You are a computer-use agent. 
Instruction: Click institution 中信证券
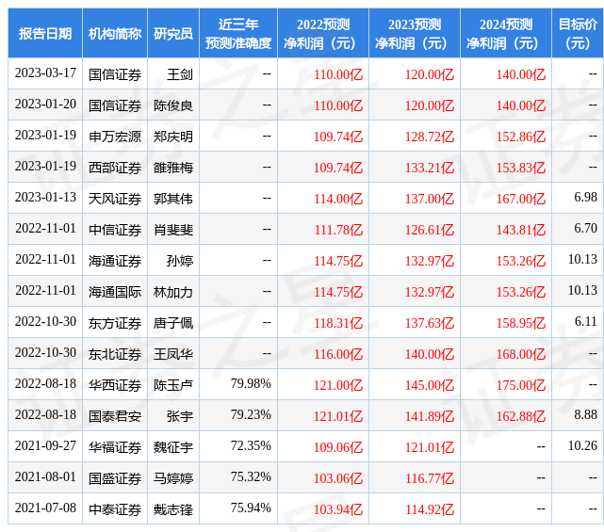[x=115, y=230]
